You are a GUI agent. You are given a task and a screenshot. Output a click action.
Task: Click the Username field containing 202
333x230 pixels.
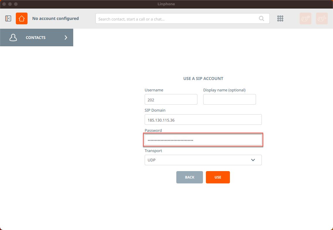[171, 100]
